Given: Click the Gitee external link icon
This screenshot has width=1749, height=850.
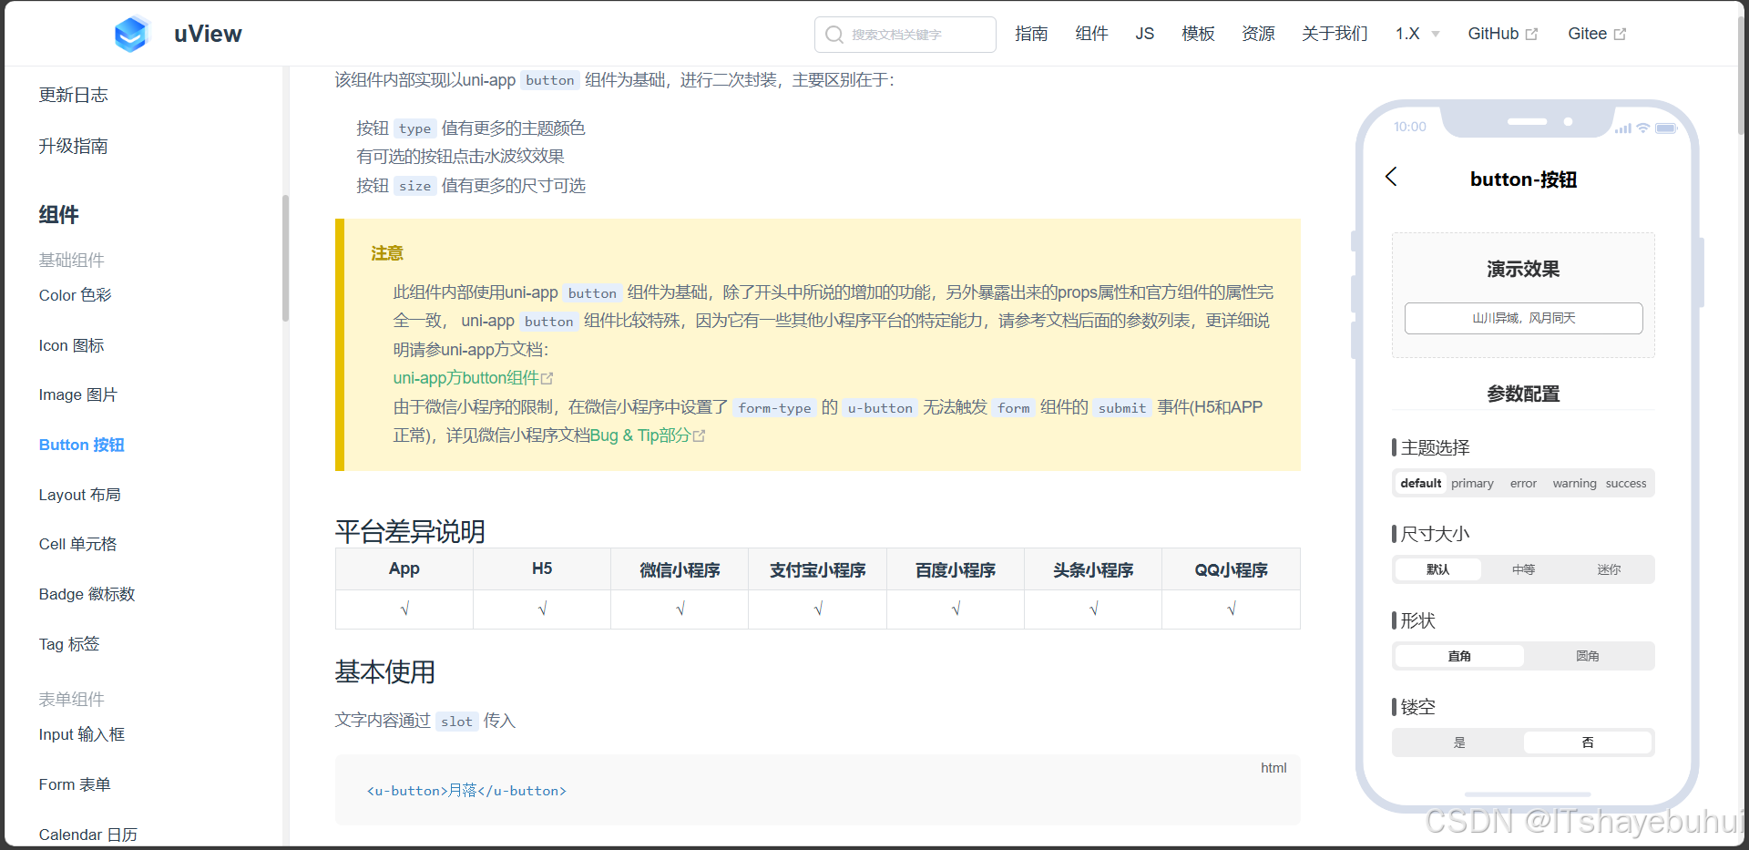Looking at the screenshot, I should click(1620, 35).
